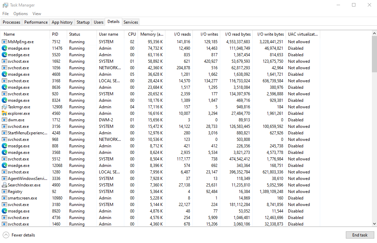
Task: Switch to the App history tab
Action: click(x=62, y=22)
